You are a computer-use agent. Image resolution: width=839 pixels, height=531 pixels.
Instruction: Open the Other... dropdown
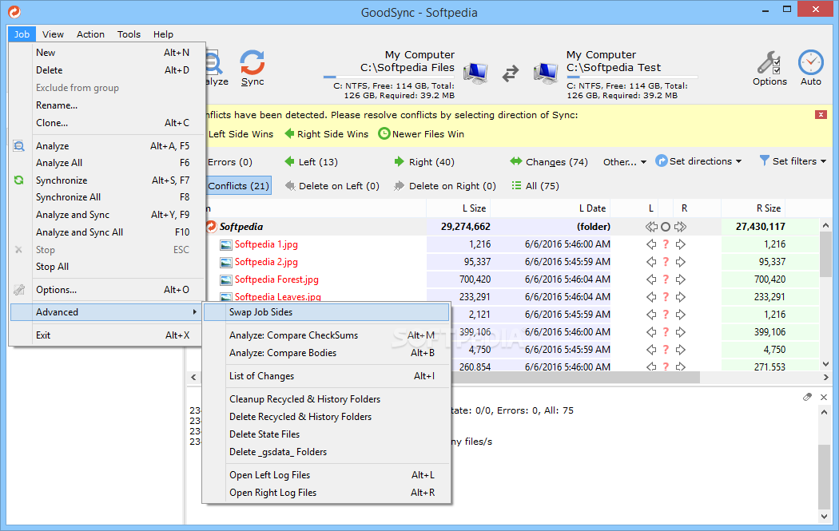click(624, 161)
